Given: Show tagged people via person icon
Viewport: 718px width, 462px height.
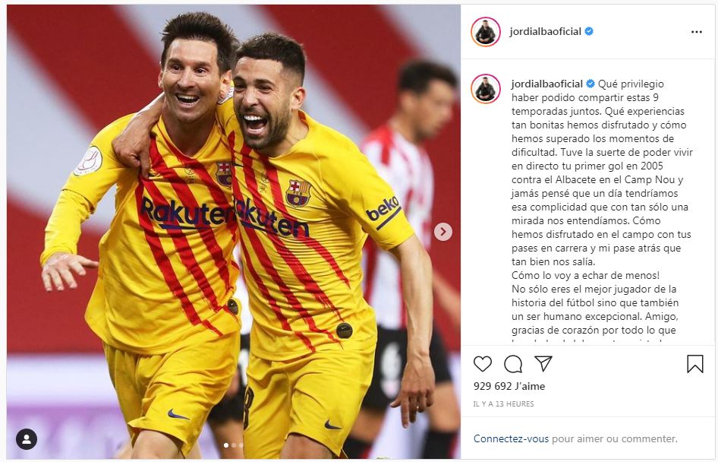Looking at the screenshot, I should (x=27, y=439).
